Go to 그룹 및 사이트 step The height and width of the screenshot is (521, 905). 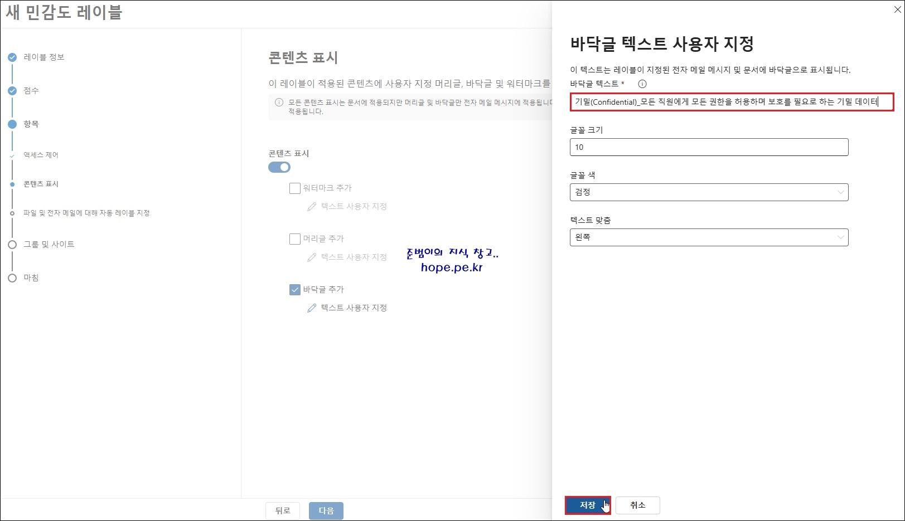click(x=49, y=245)
